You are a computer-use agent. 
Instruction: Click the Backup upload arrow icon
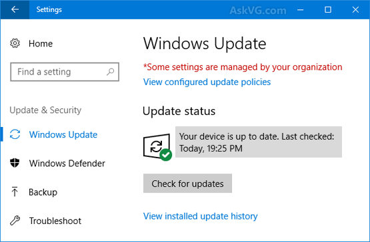click(15, 191)
